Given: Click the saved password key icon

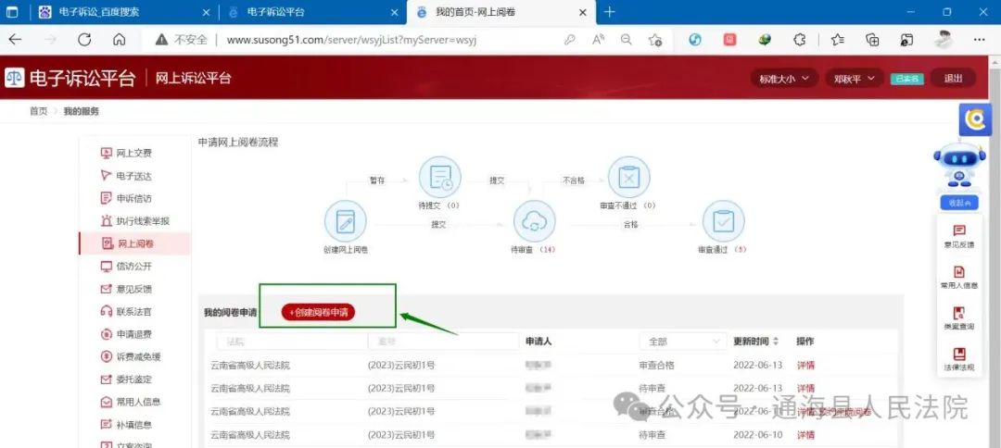Looking at the screenshot, I should 569,40.
